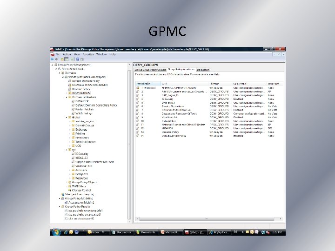
Task: Open the File menu
Action: point(58,54)
